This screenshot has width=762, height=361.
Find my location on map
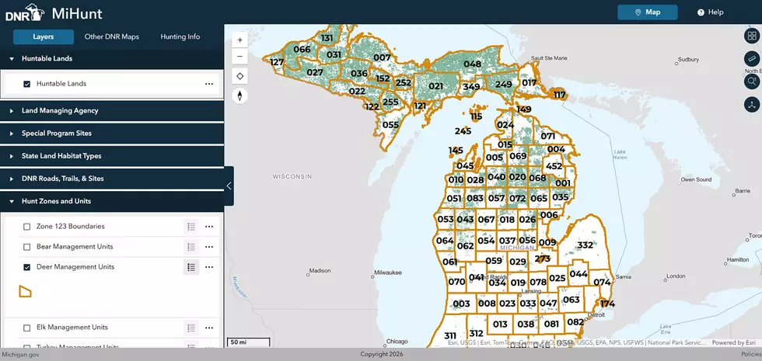tap(239, 76)
